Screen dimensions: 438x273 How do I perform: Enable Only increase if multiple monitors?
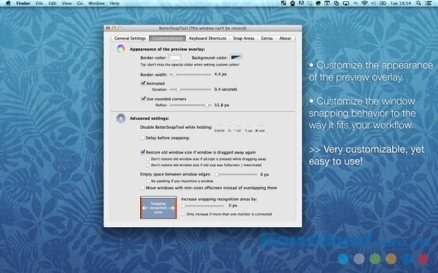coord(183,214)
